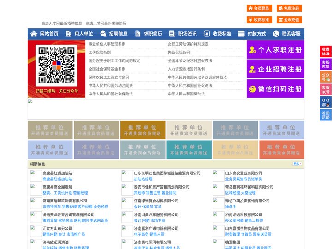Click the card icon beside 付款方式
Image resolution: width=332 pixels, height=249 pixels.
[x=241, y=34]
